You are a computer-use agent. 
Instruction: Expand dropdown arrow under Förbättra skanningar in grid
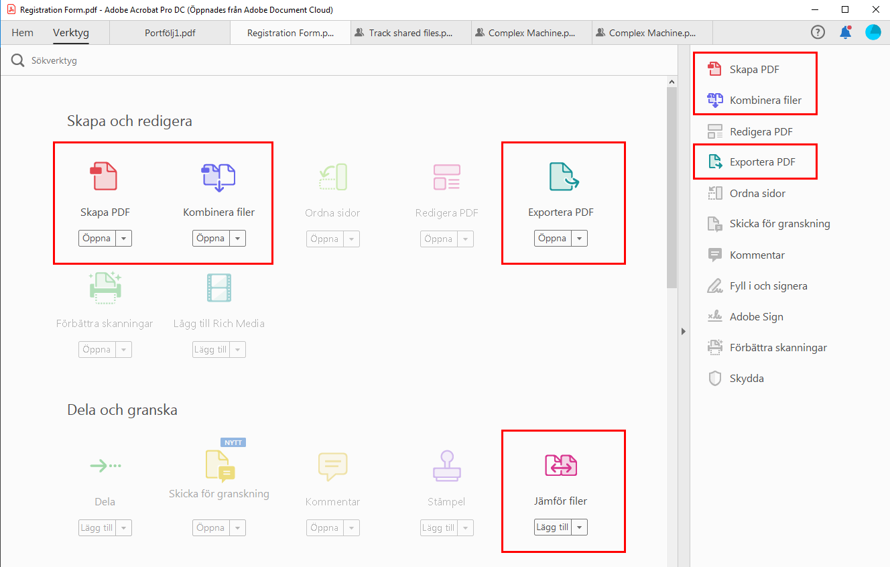(x=124, y=350)
